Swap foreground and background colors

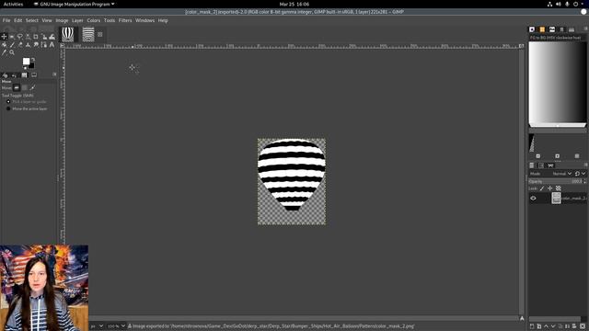(33, 59)
